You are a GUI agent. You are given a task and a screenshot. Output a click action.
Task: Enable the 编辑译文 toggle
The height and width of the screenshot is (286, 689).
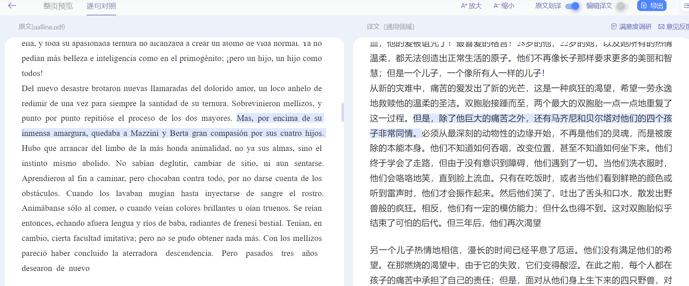[x=622, y=6]
